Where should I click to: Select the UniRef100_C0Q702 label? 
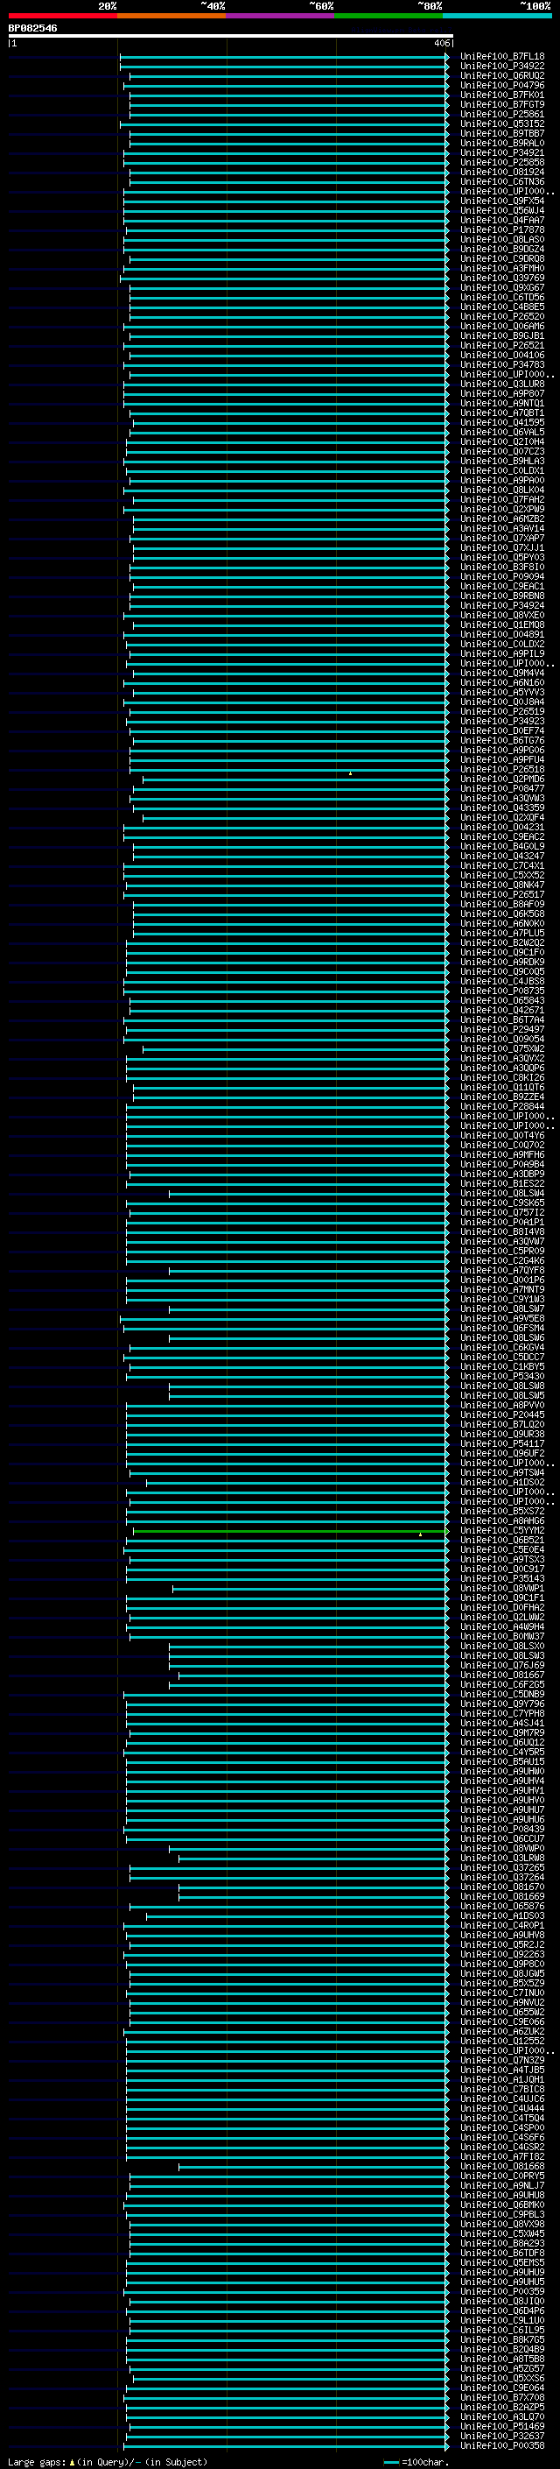[502, 1145]
